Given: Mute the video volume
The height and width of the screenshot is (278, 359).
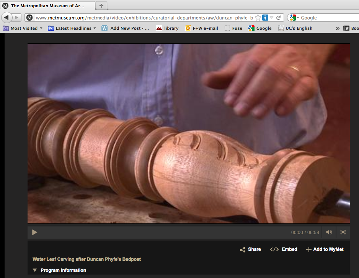Looking at the screenshot, I should (x=329, y=232).
